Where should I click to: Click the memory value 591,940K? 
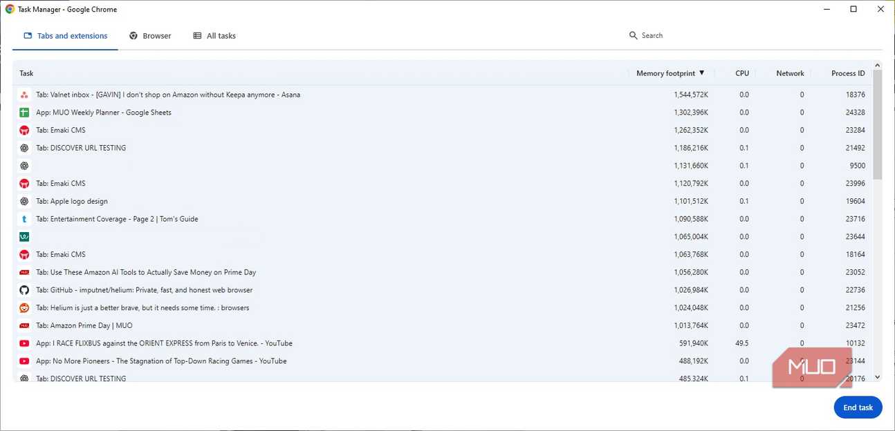pyautogui.click(x=694, y=343)
